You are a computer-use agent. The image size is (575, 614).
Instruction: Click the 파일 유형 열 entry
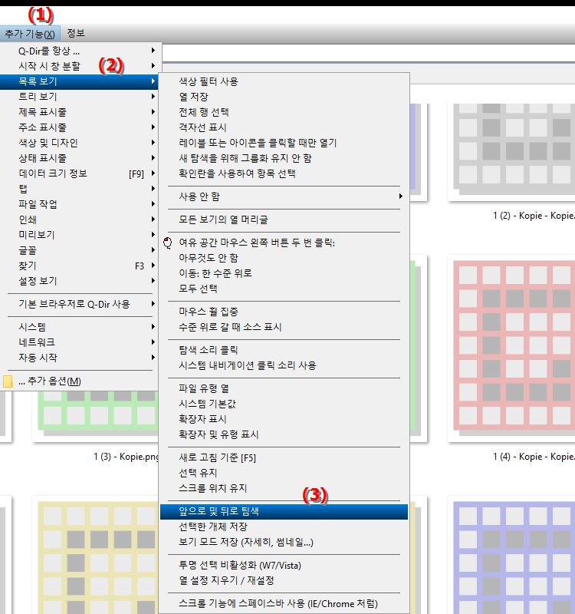pos(284,388)
